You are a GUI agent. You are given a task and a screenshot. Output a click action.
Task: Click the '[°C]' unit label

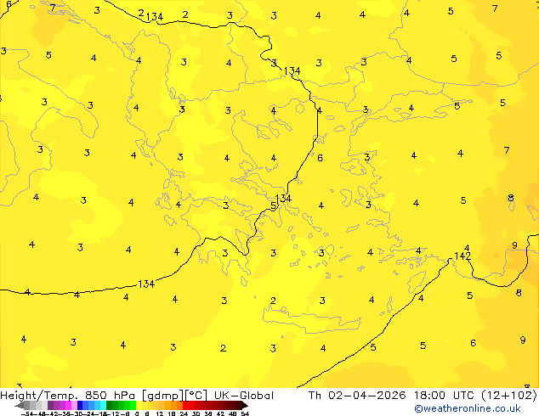pyautogui.click(x=196, y=396)
